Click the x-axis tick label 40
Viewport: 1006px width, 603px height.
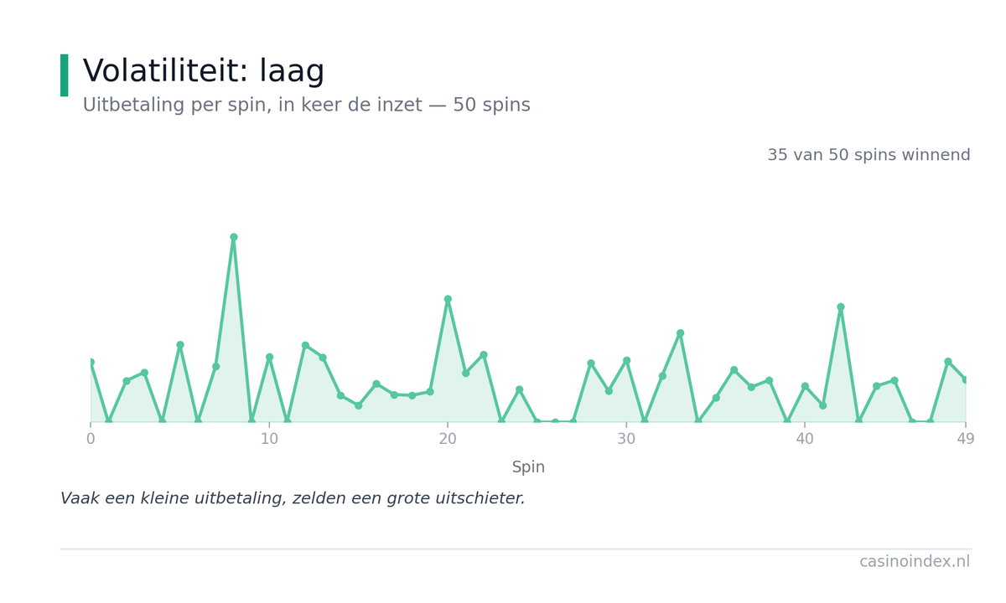805,440
